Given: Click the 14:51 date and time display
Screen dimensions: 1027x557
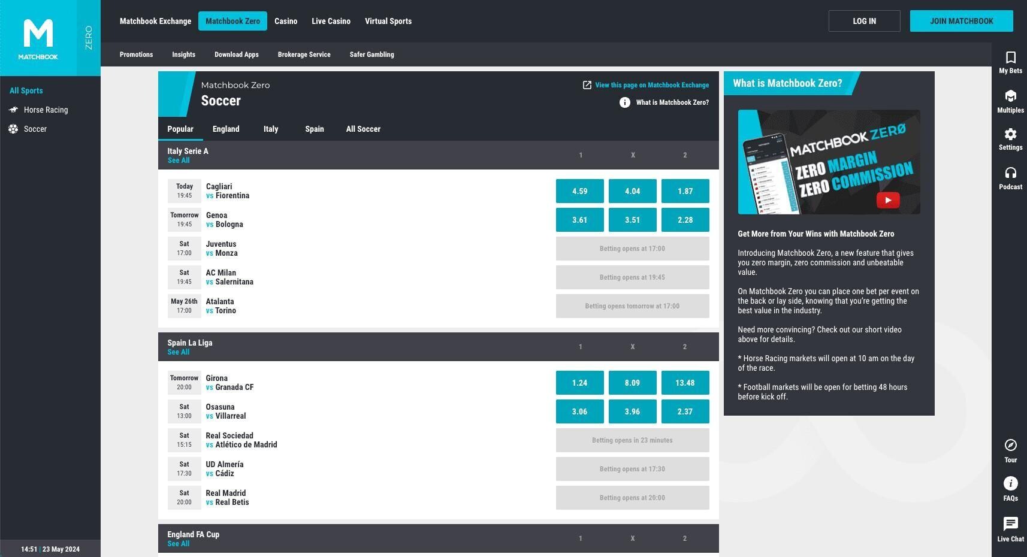Looking at the screenshot, I should (x=50, y=549).
